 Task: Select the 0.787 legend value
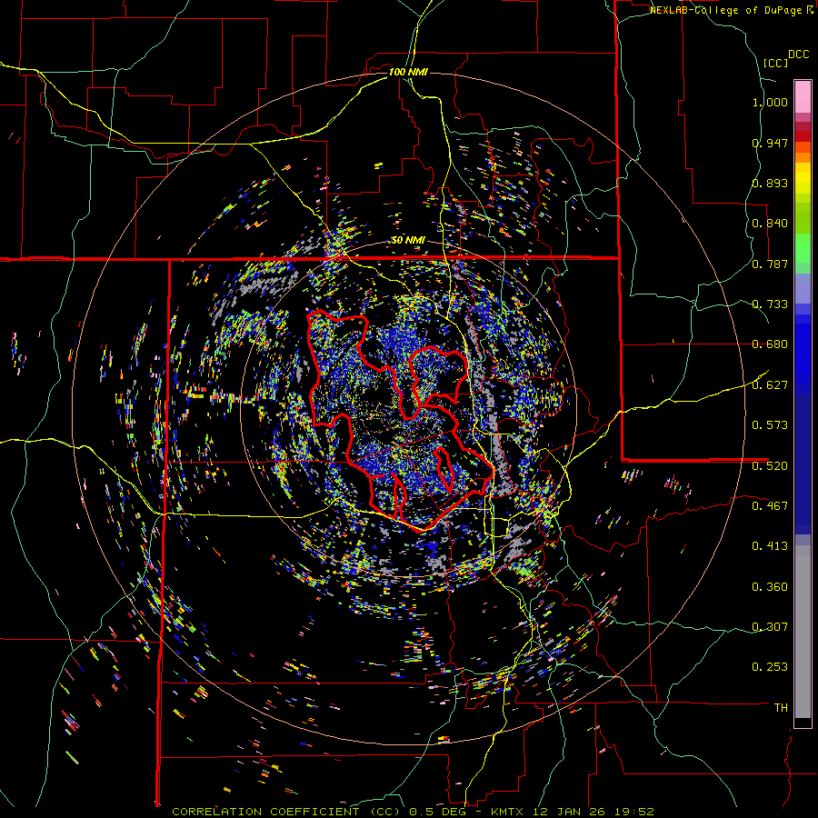pos(770,264)
